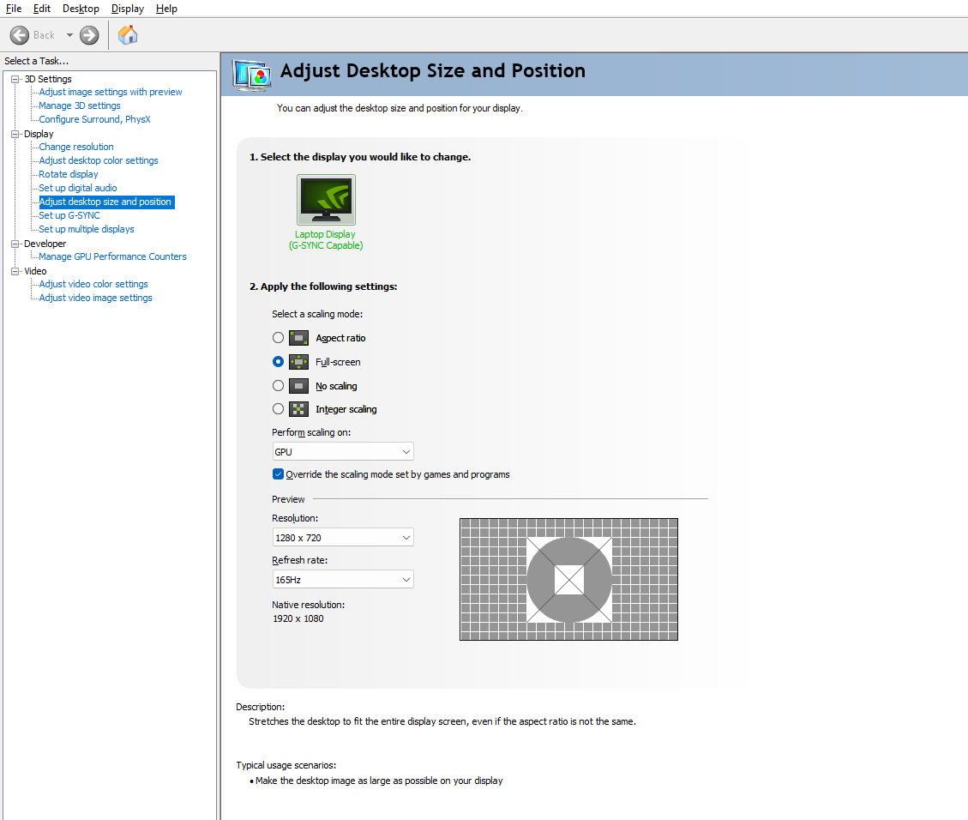Open Adjust video image settings

click(x=95, y=298)
